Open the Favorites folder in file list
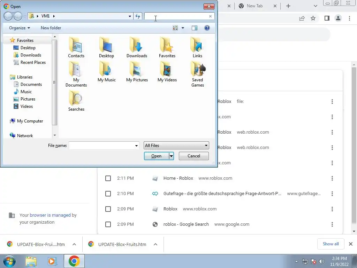The width and height of the screenshot is (357, 268). pyautogui.click(x=167, y=47)
